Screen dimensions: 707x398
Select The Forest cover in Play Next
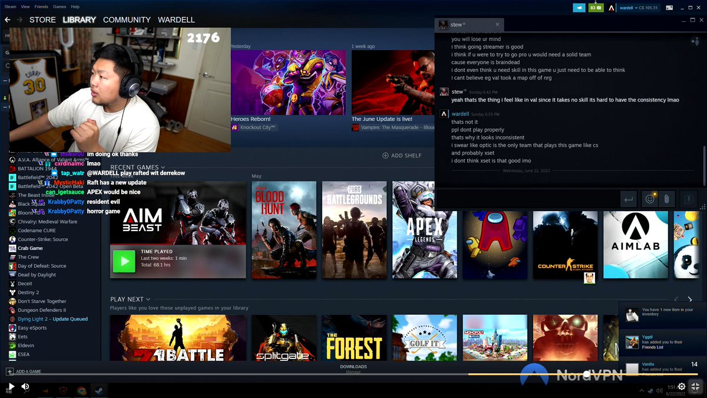pyautogui.click(x=354, y=338)
